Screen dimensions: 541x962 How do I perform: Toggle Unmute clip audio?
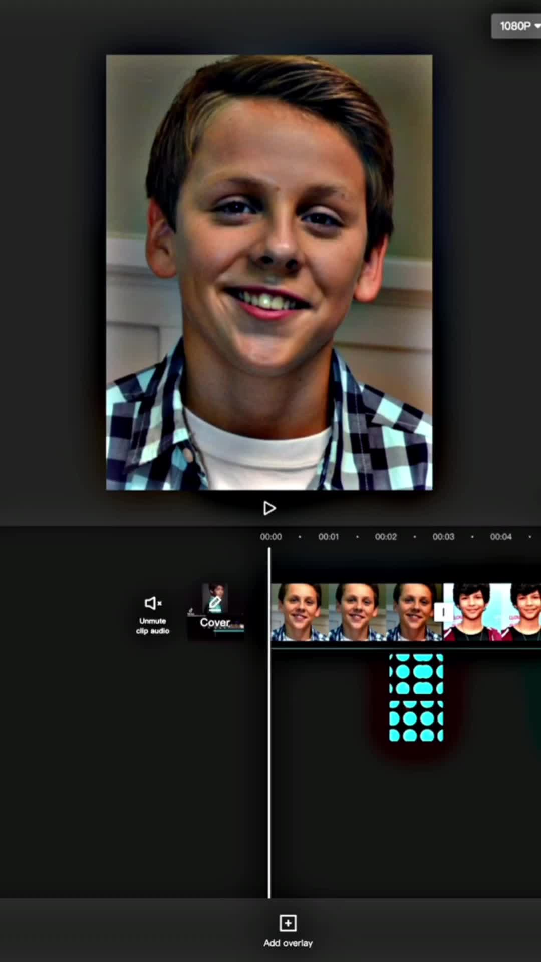[x=153, y=615]
